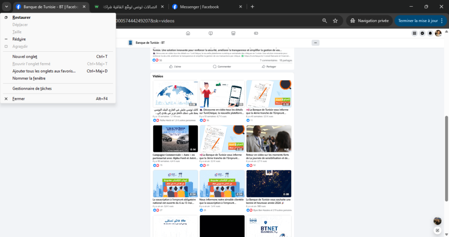The width and height of the screenshot is (449, 237).
Task: Expand the tab search chevron
Action: (6, 7)
